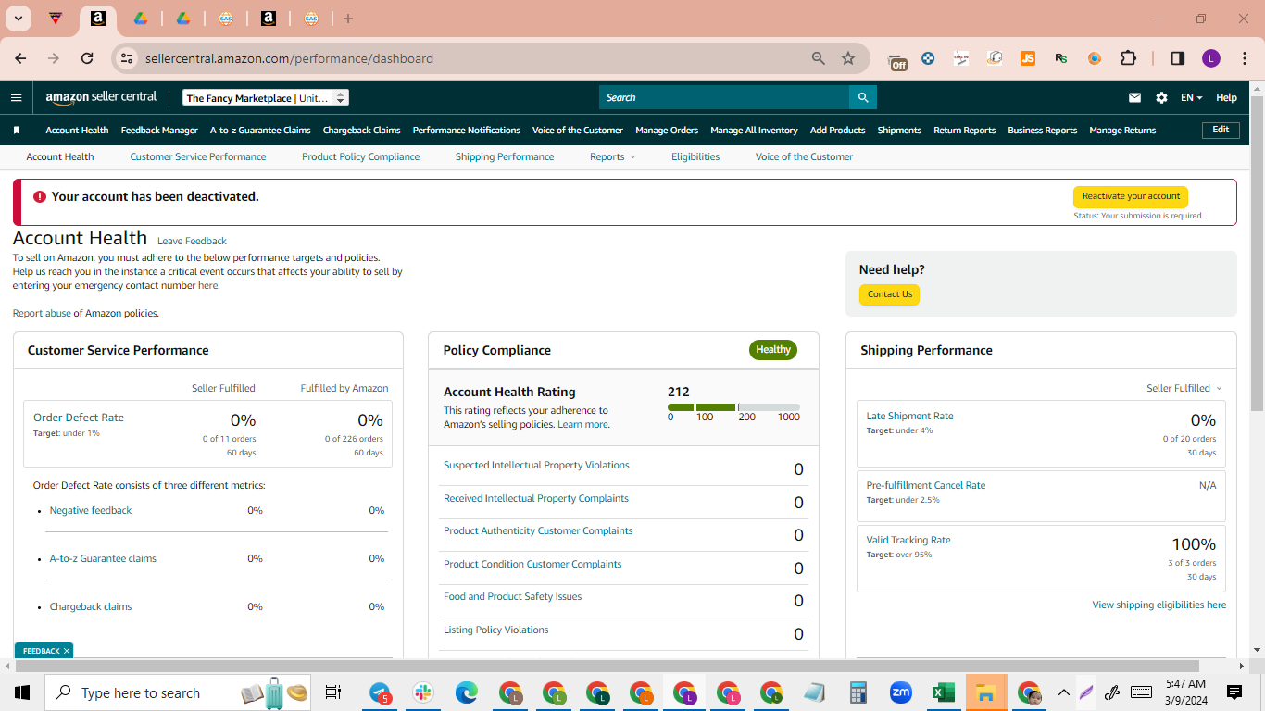Screen dimensions: 1265x711
Task: Open A-to-z Guarantee Claims in top menu
Action: [260, 131]
